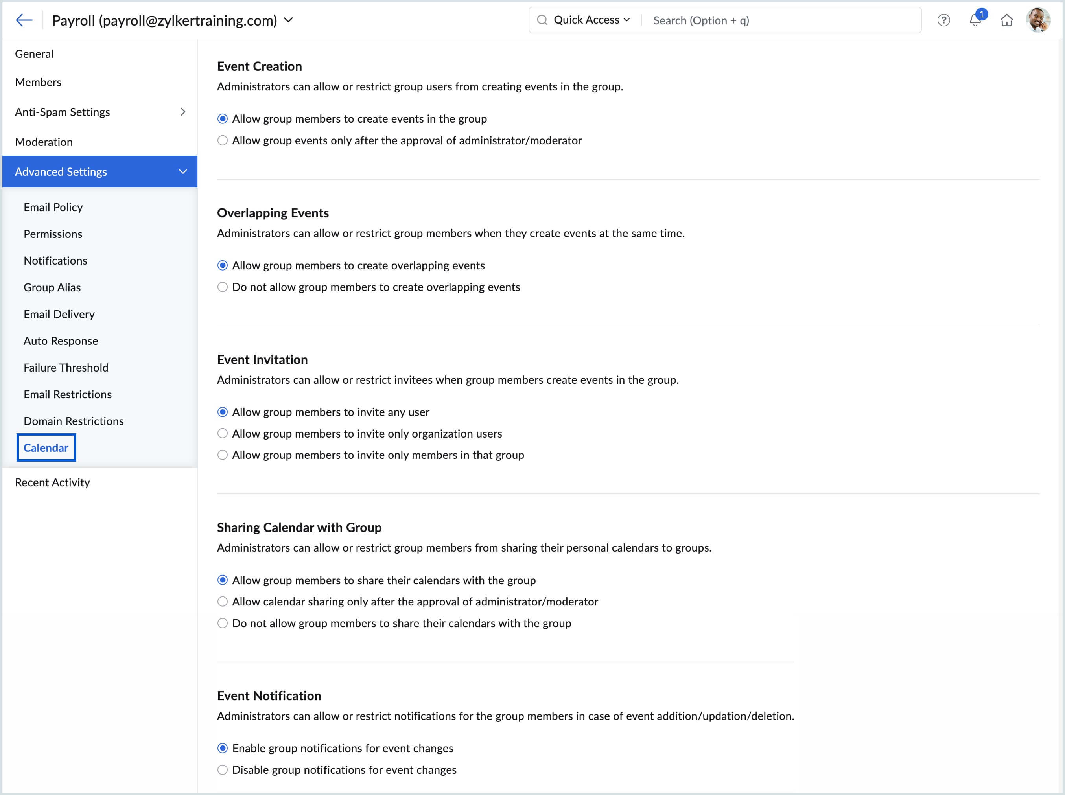Expand the Payroll group name dropdown
Image resolution: width=1065 pixels, height=795 pixels.
288,20
